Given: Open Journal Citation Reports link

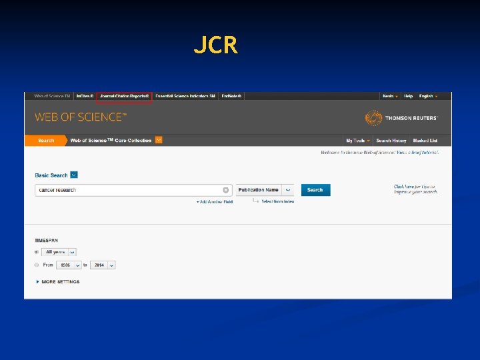Looking at the screenshot, I should [x=124, y=96].
